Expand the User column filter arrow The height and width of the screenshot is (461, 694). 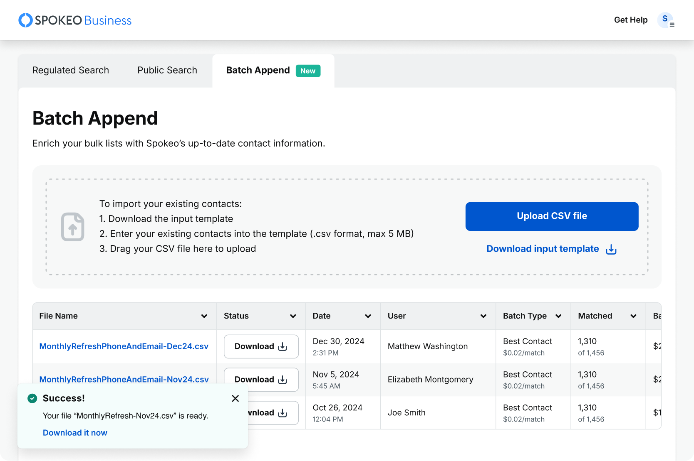tap(483, 316)
